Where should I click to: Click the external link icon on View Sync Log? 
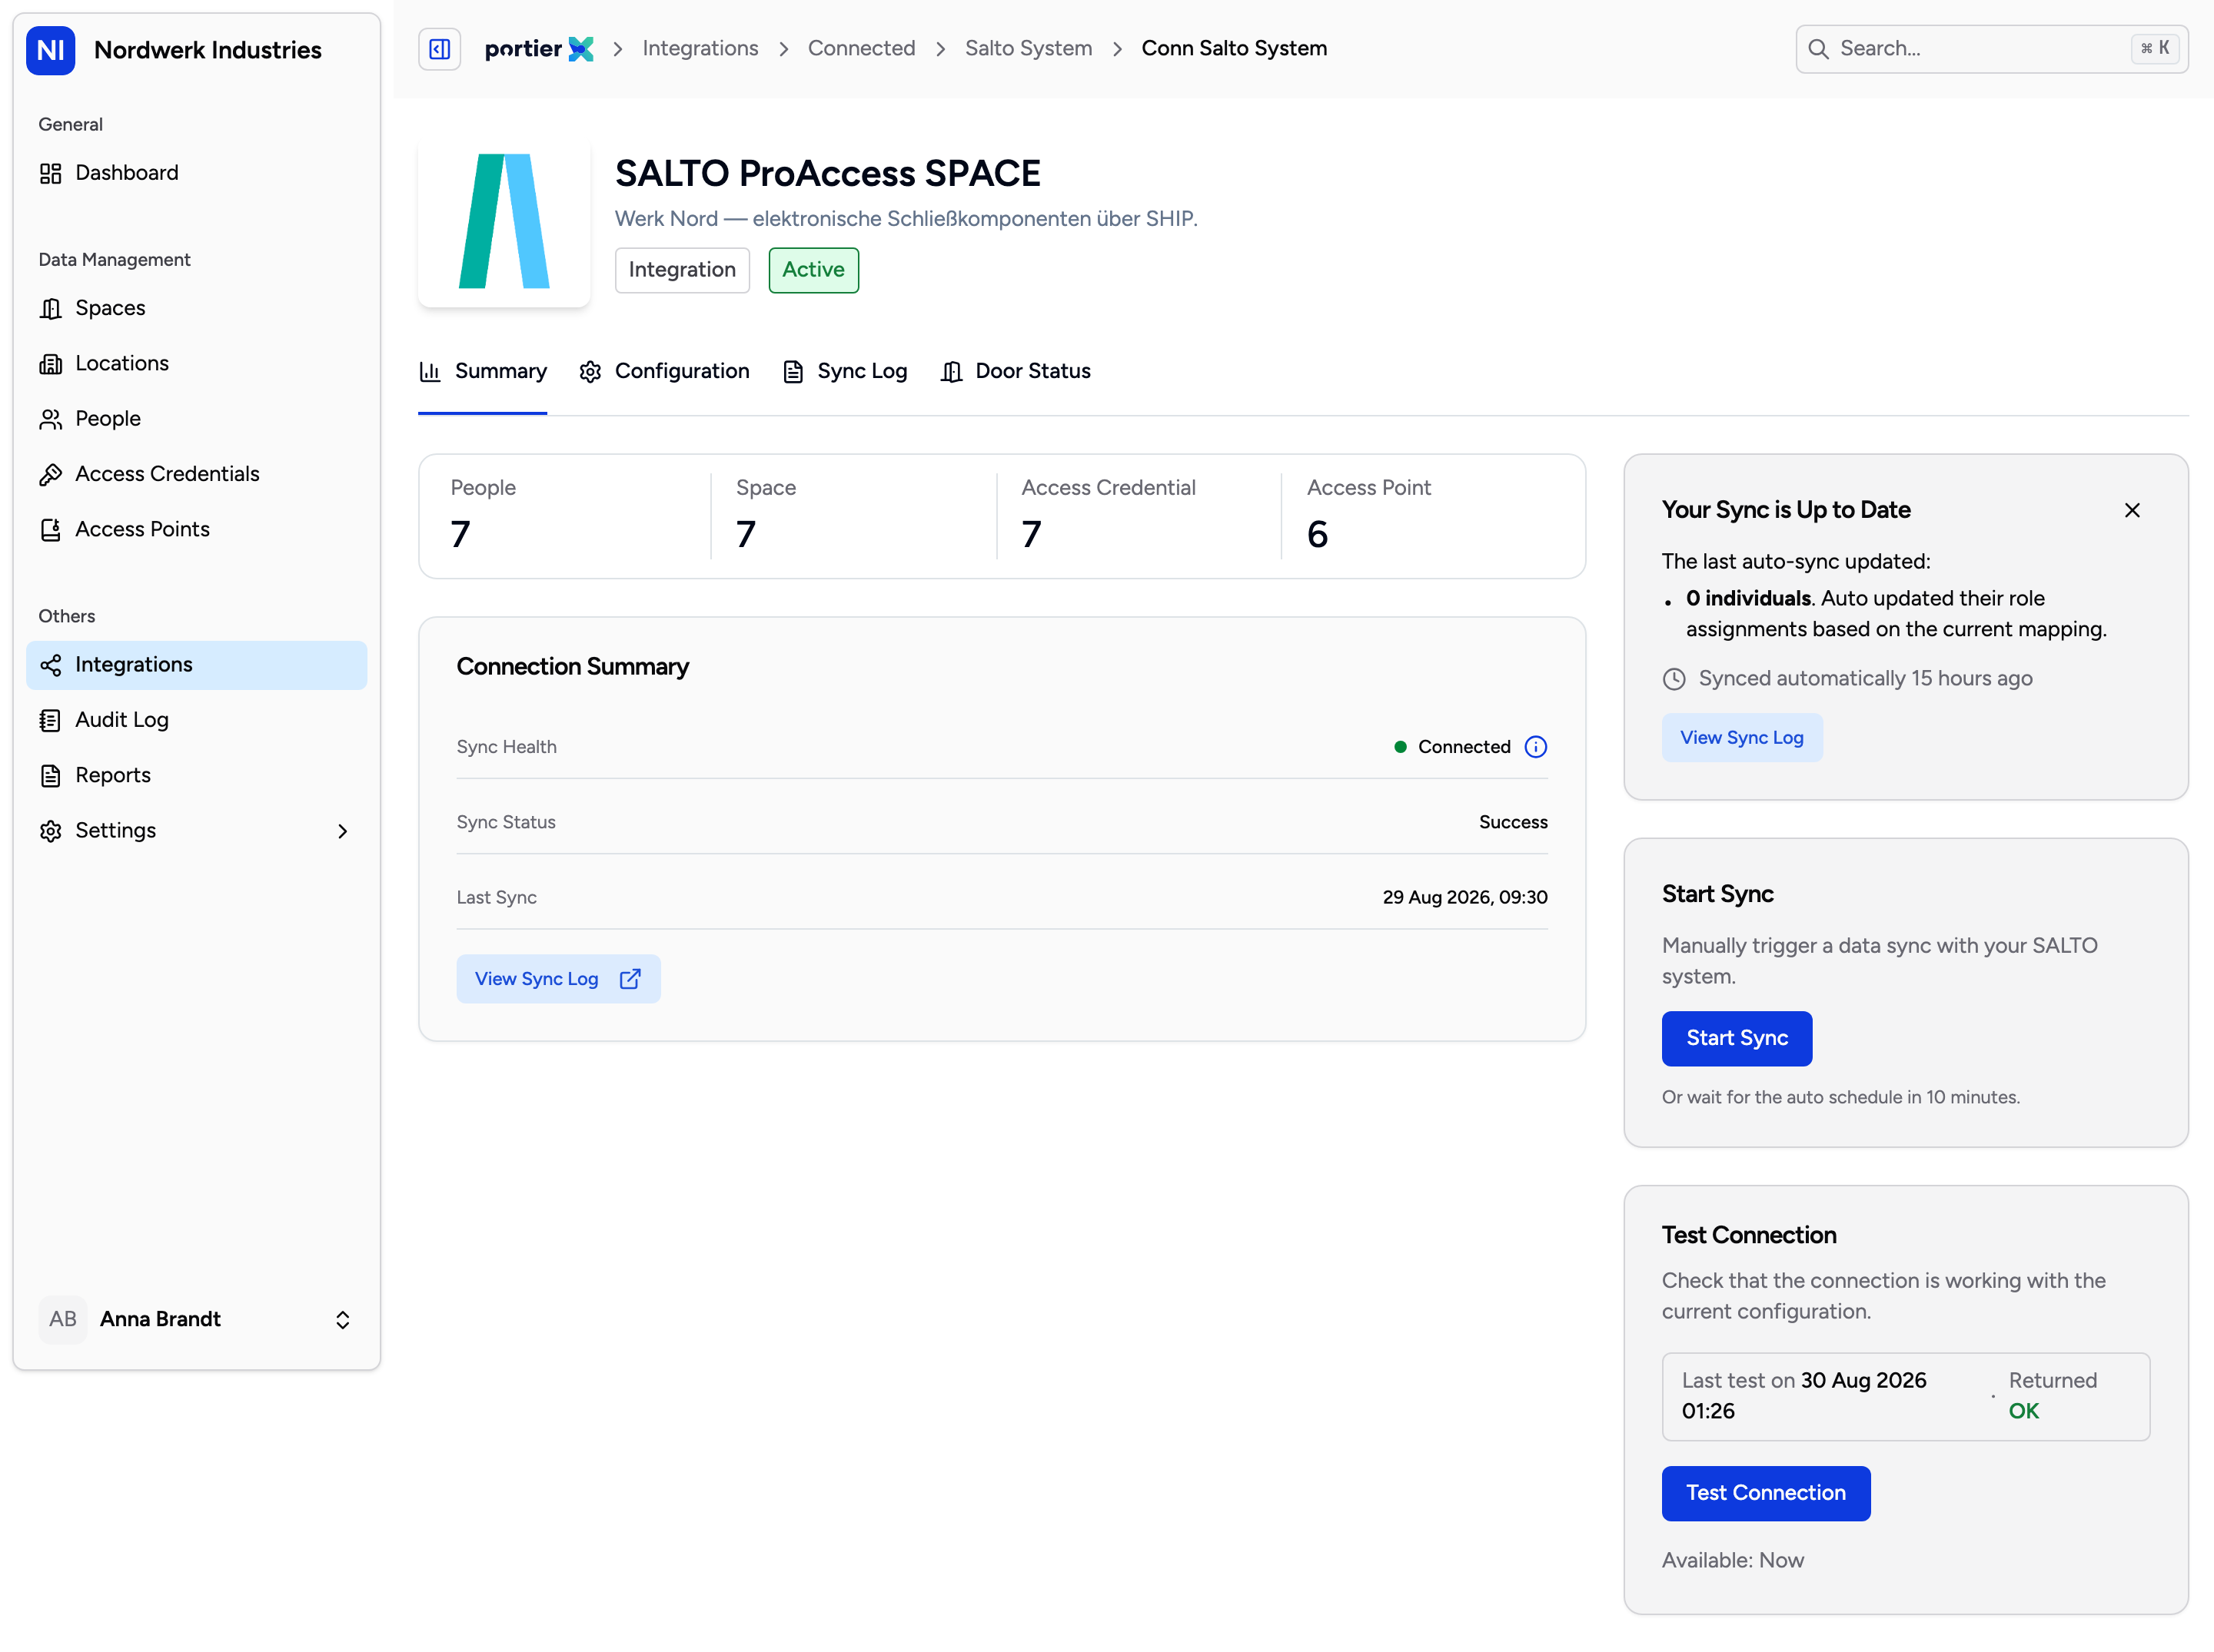coord(630,979)
